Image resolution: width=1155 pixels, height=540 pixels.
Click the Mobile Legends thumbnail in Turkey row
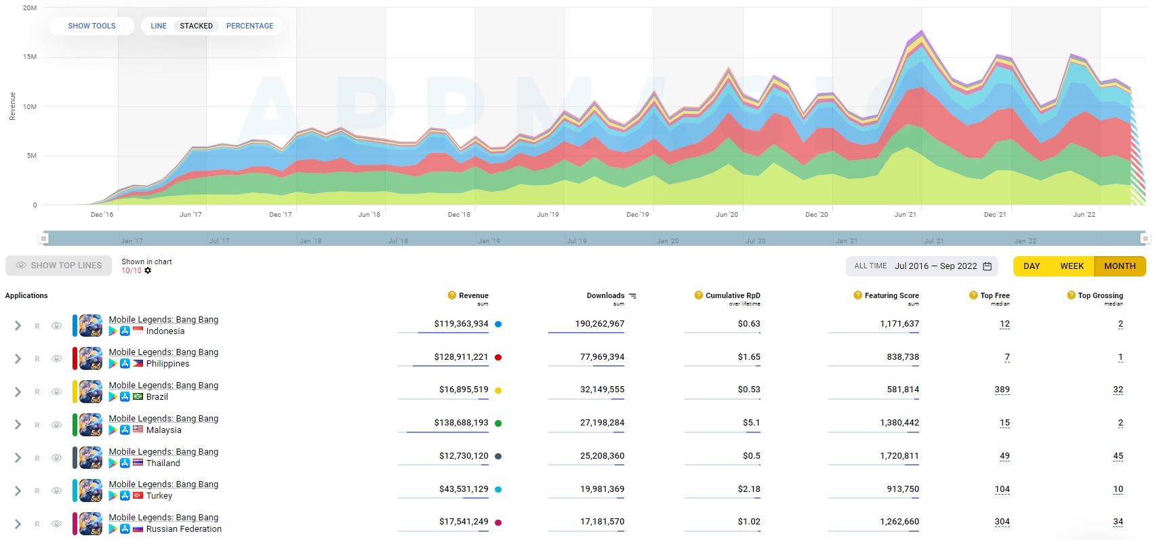pos(91,491)
